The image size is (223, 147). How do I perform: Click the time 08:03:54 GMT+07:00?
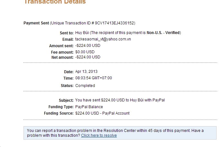93,78
